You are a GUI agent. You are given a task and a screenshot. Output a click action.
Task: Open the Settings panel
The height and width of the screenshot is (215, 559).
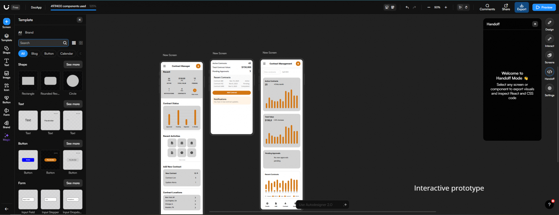pos(549,90)
